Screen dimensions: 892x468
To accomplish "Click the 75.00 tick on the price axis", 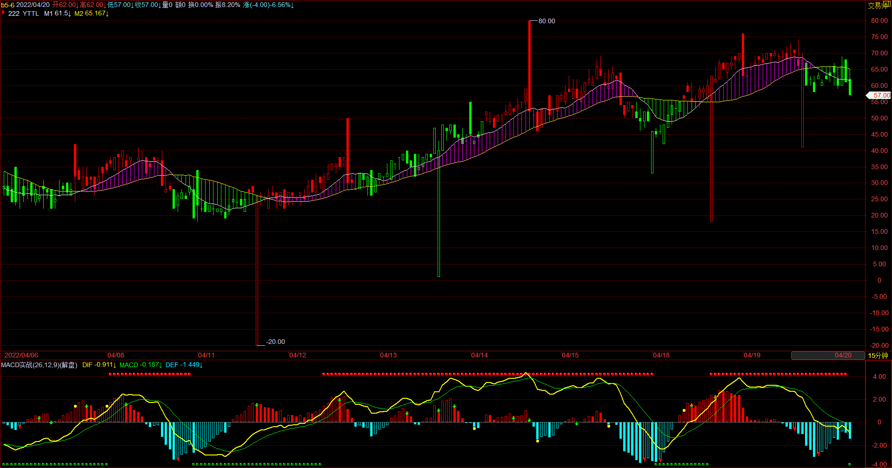I will [879, 37].
